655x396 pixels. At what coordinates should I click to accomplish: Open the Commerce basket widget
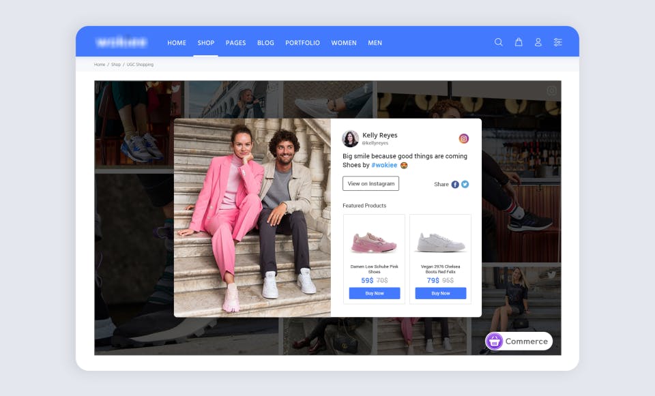coord(519,341)
